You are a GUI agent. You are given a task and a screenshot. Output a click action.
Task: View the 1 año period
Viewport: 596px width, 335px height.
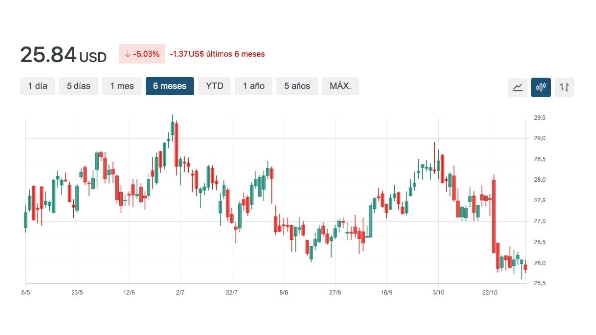(x=253, y=86)
